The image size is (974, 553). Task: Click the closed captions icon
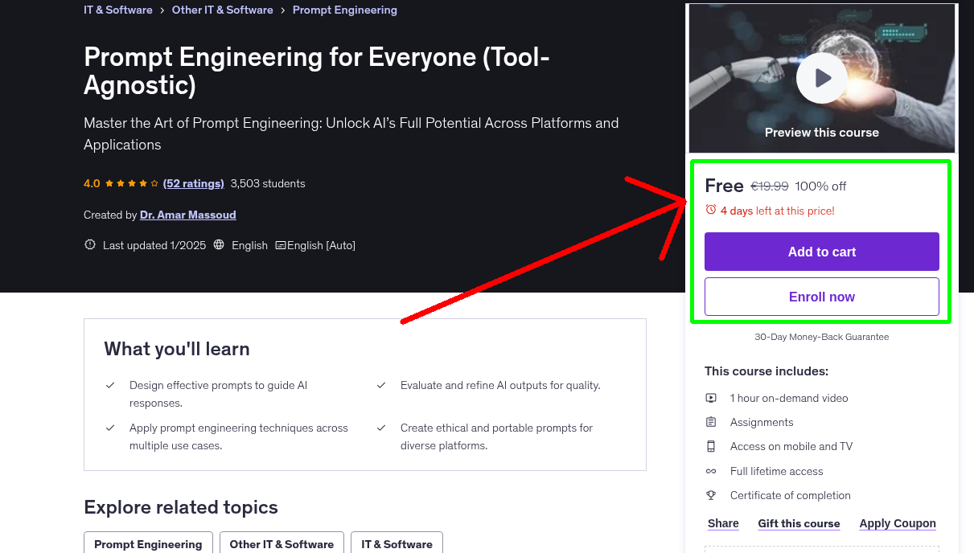(x=281, y=245)
